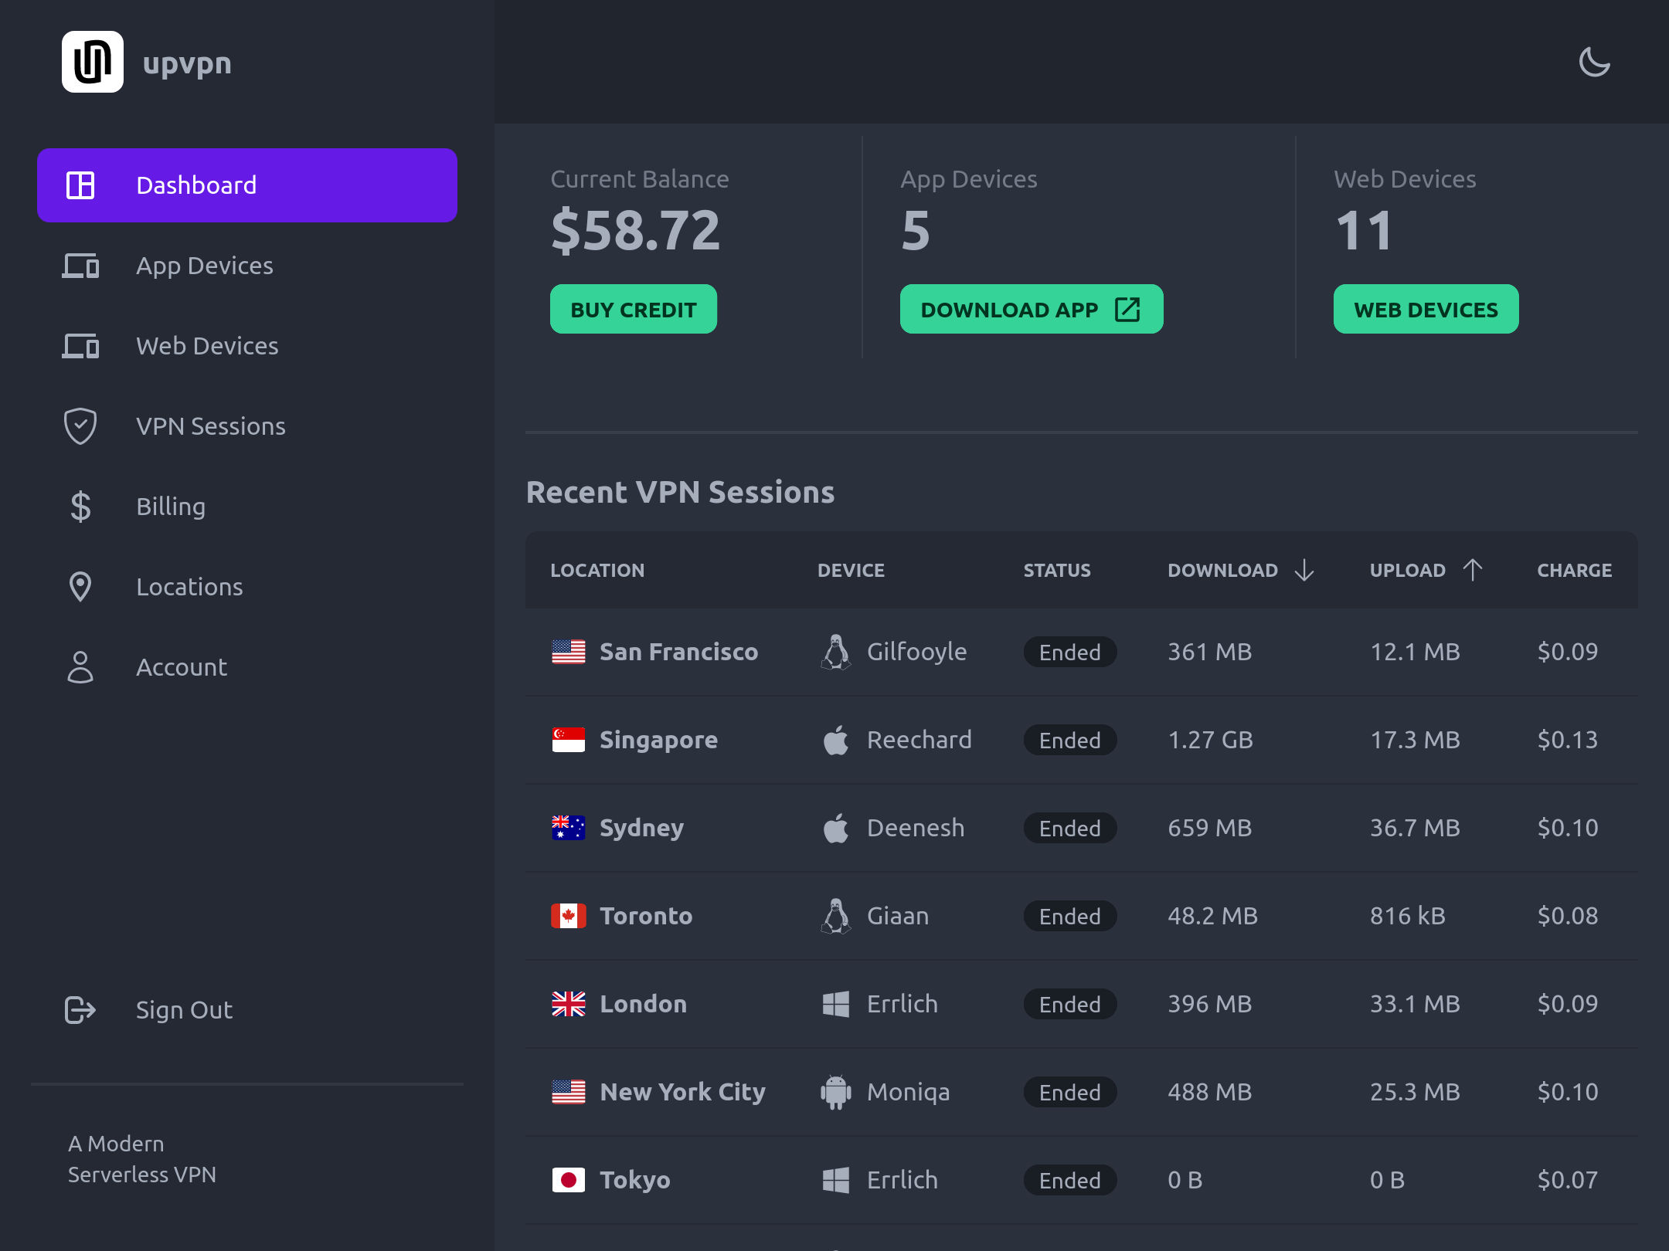The height and width of the screenshot is (1251, 1669).
Task: Toggle dark mode moon icon
Action: click(1594, 62)
